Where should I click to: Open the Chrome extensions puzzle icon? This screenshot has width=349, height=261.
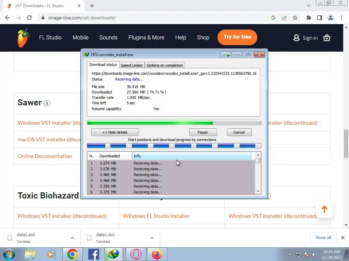click(x=309, y=18)
